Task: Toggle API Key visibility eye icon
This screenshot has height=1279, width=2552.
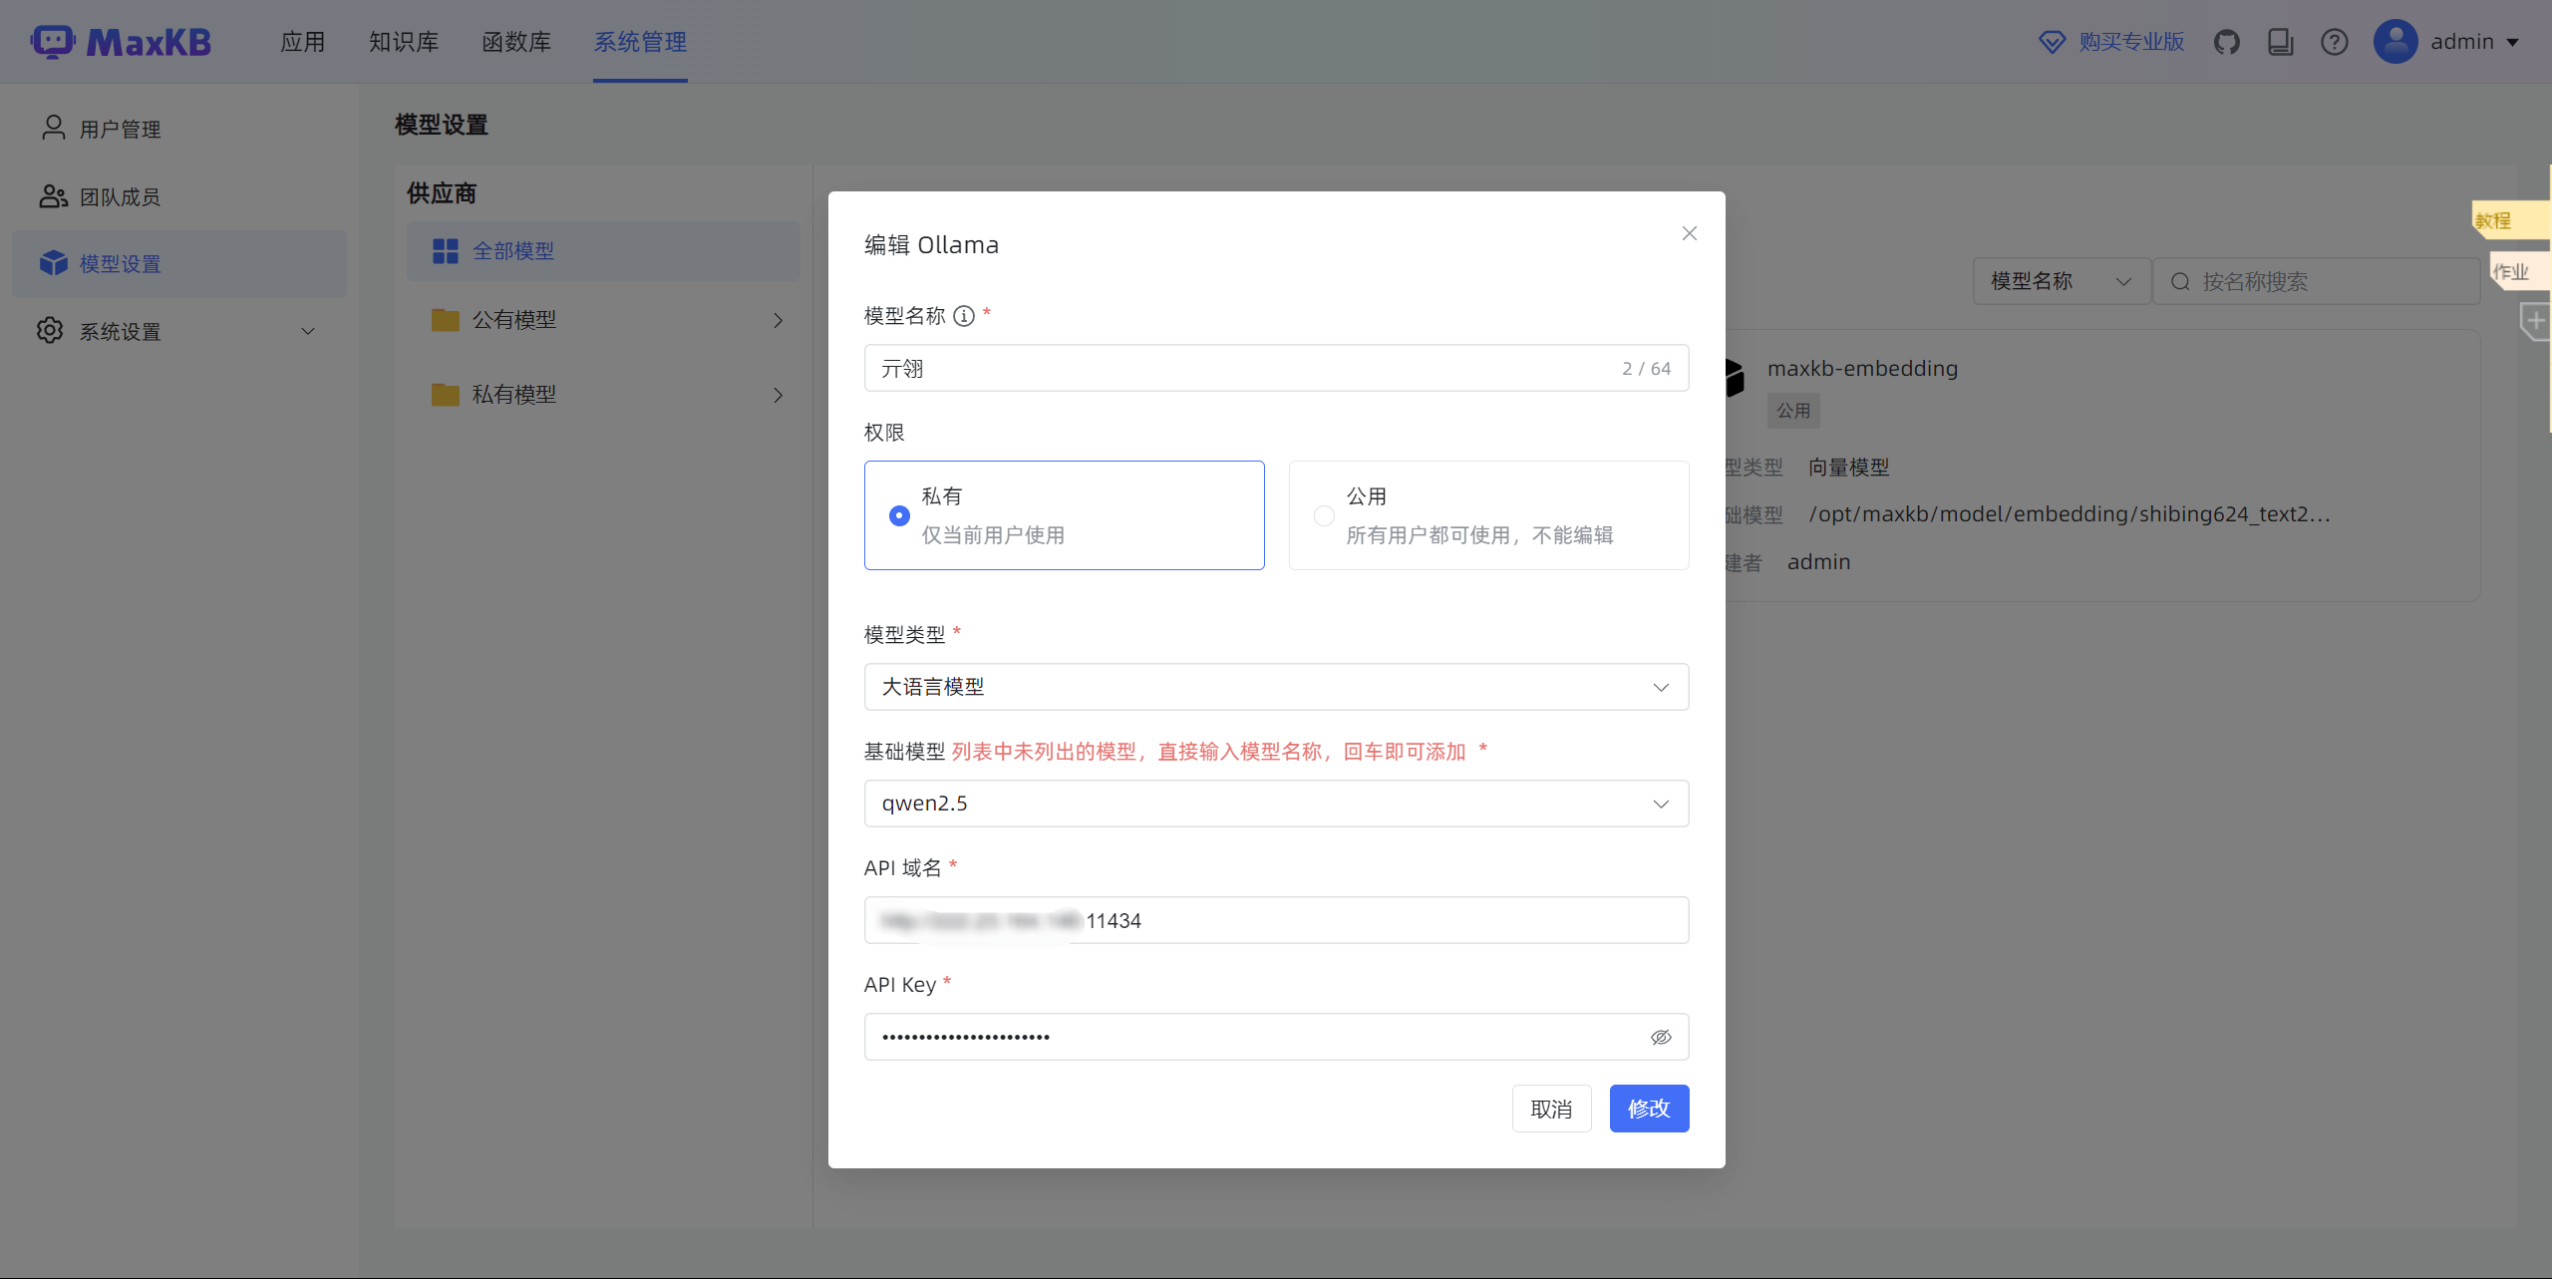Action: pyautogui.click(x=1661, y=1037)
